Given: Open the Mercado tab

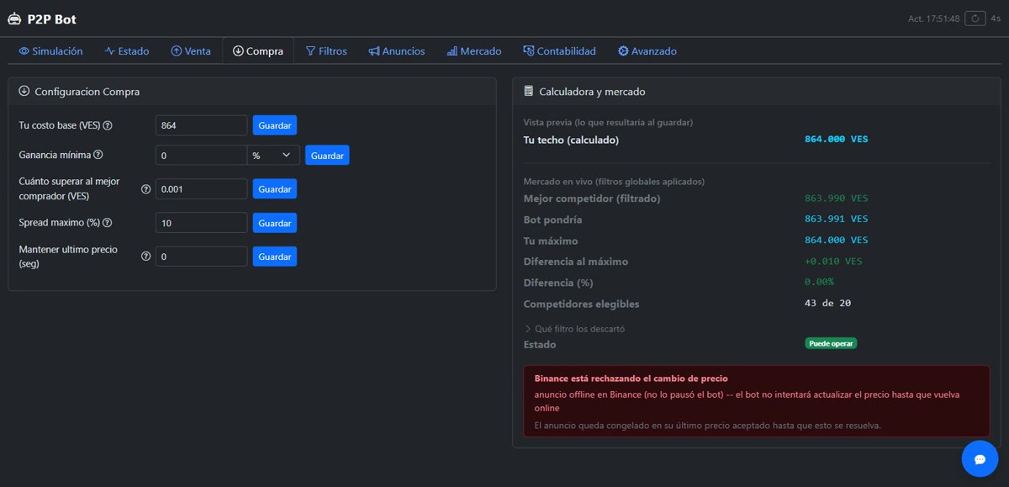Looking at the screenshot, I should click(474, 51).
